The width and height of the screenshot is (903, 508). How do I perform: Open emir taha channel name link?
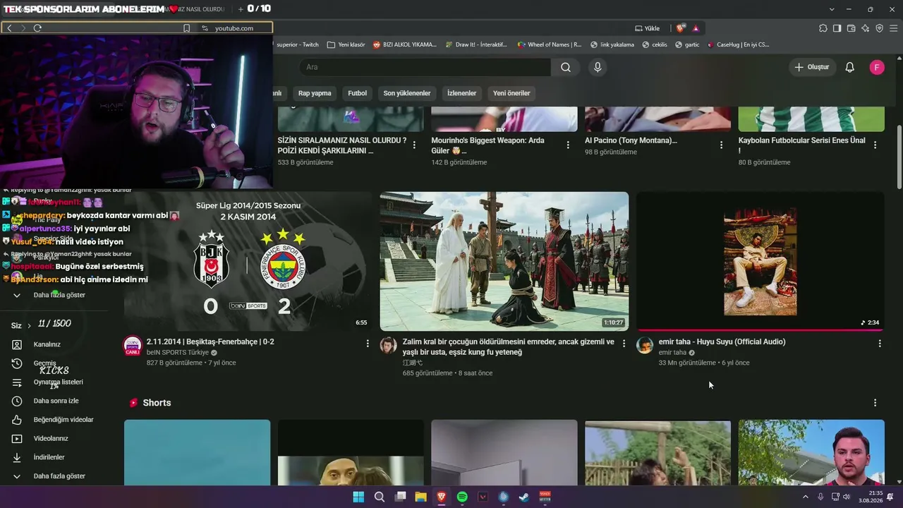tap(672, 352)
